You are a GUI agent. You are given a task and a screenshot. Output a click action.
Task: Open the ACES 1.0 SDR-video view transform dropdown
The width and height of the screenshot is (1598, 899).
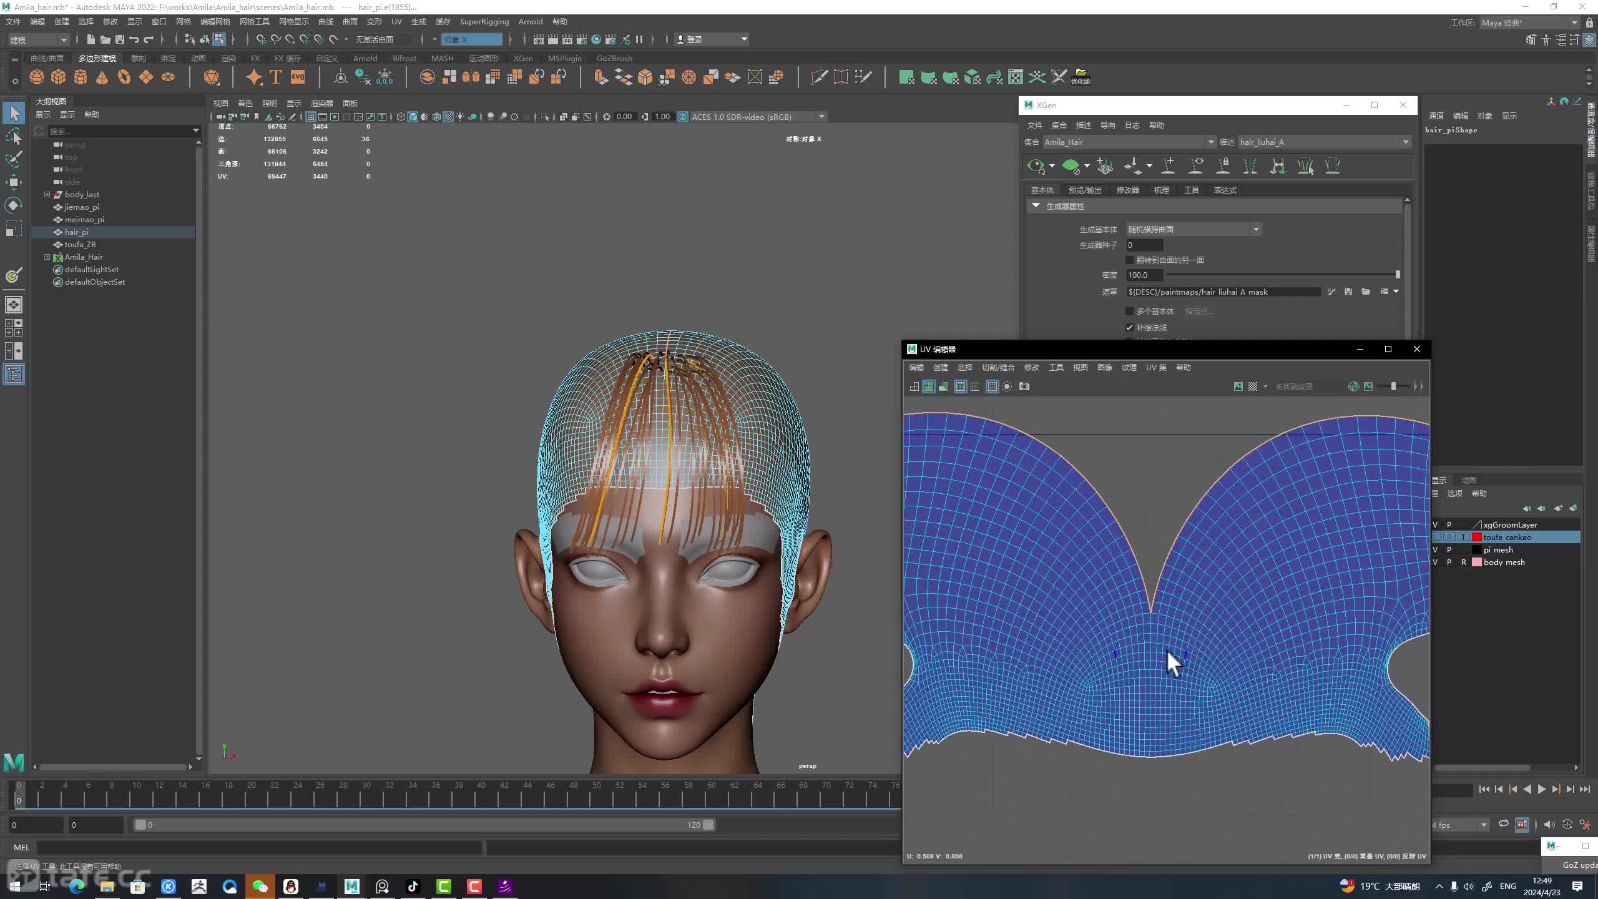pyautogui.click(x=758, y=117)
